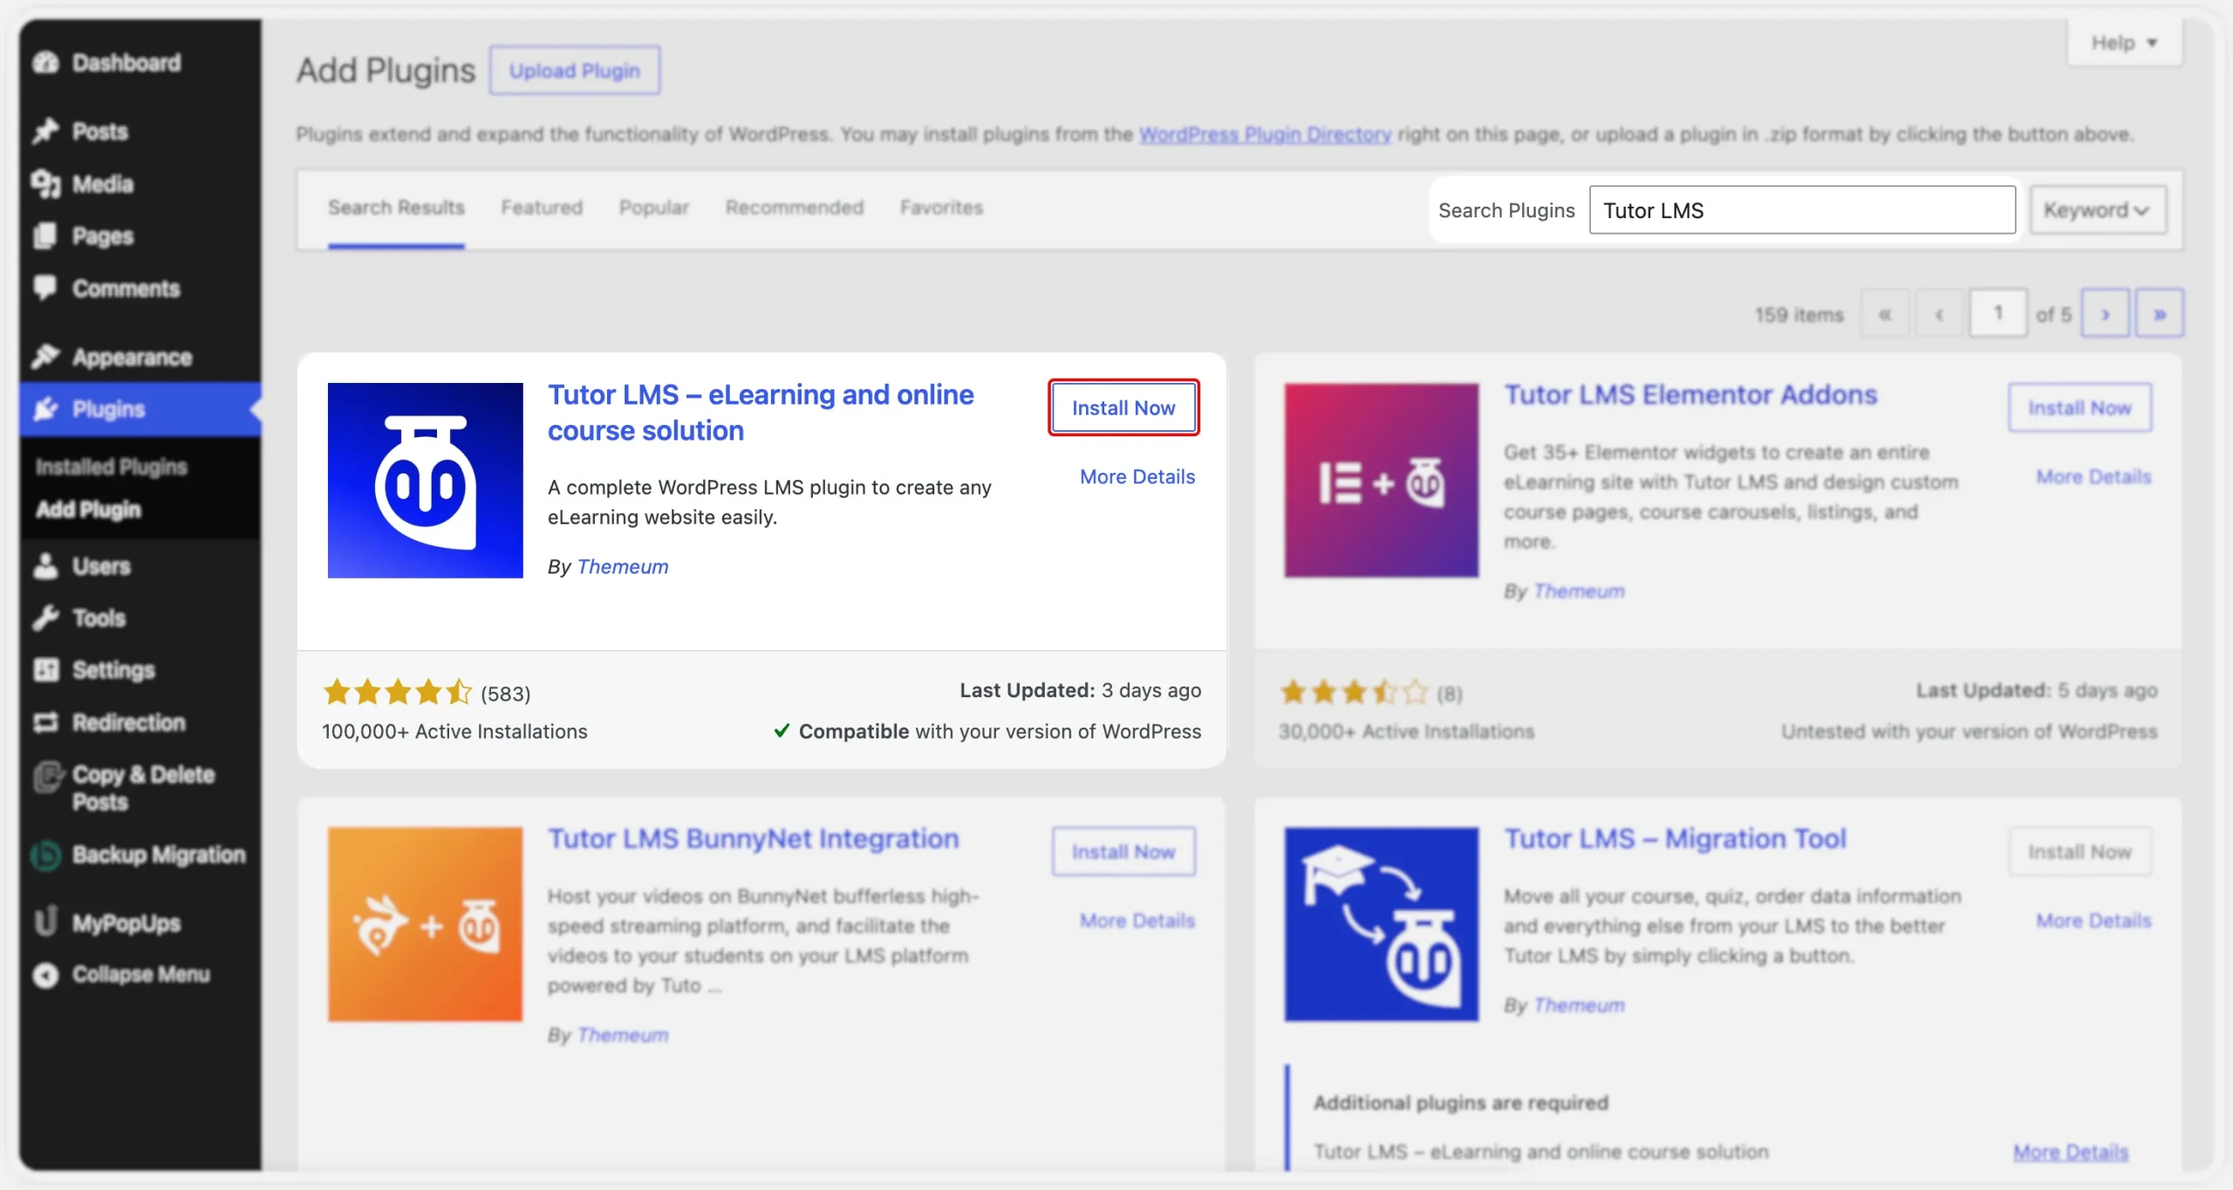Viewport: 2233px width, 1190px height.
Task: Click the Users person icon
Action: click(45, 565)
